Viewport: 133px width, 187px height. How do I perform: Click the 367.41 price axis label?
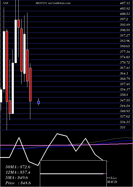point(125,68)
